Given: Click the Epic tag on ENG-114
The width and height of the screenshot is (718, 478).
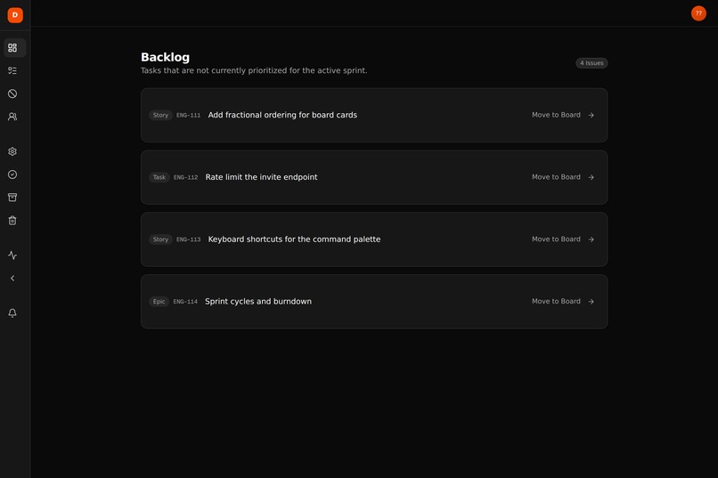Looking at the screenshot, I should tap(159, 302).
